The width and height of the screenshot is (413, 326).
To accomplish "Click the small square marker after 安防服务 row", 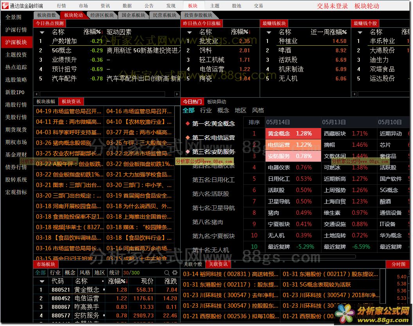I will pos(104,315).
